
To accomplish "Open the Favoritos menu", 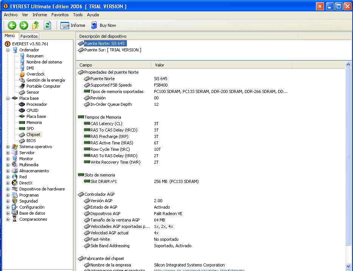I will click(60, 15).
